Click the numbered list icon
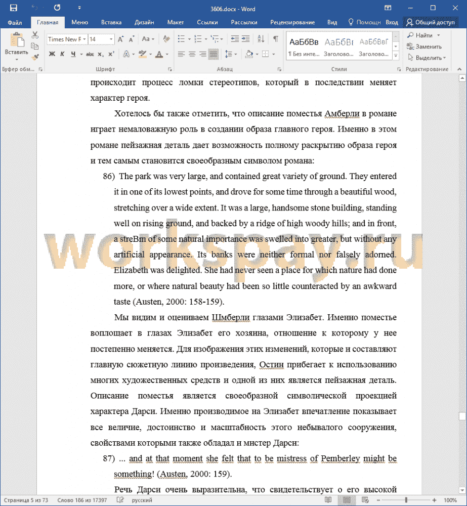The width and height of the screenshot is (467, 506). 198,39
